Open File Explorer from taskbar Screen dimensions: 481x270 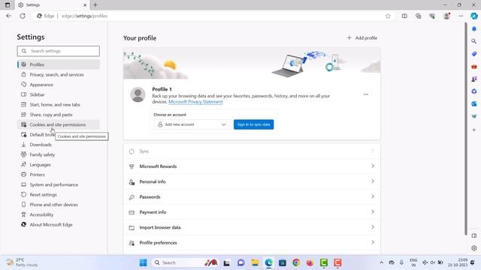coord(255,262)
